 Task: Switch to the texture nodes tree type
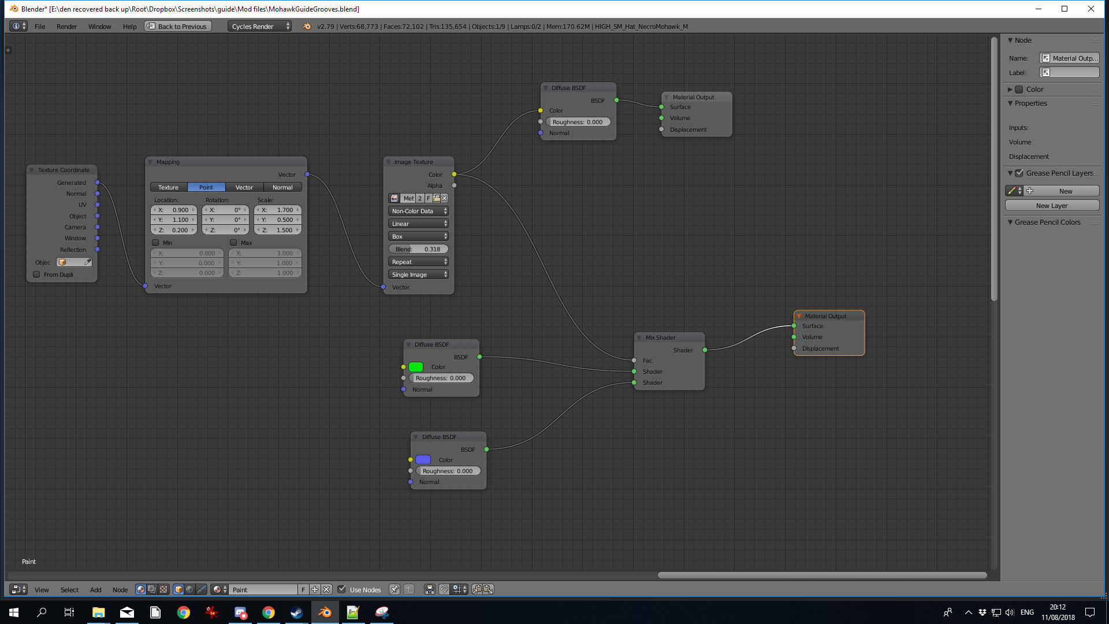(x=164, y=589)
